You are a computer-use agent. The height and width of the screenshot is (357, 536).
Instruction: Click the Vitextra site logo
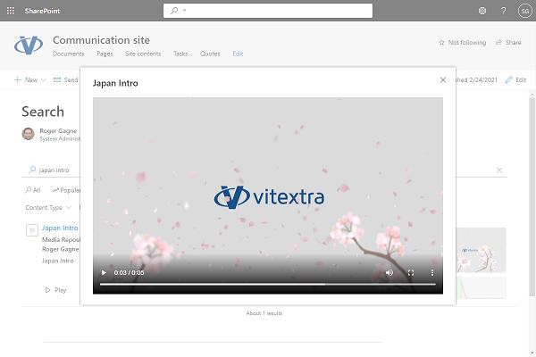[29, 46]
